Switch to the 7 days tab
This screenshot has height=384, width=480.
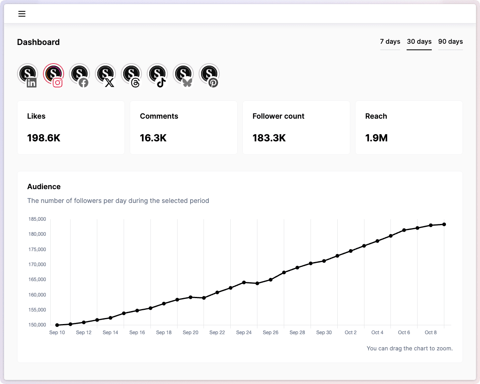pyautogui.click(x=390, y=42)
